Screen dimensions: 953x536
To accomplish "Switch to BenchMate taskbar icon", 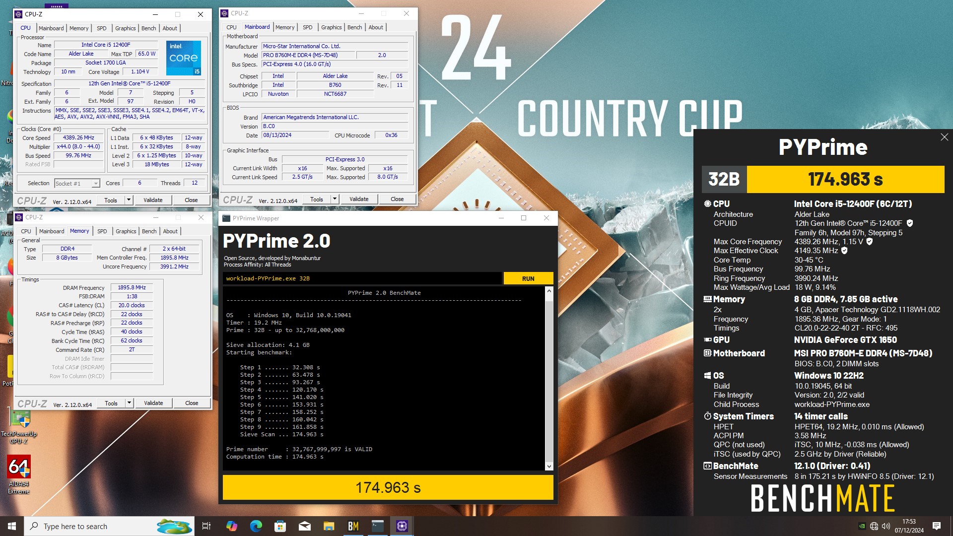I will [x=353, y=526].
